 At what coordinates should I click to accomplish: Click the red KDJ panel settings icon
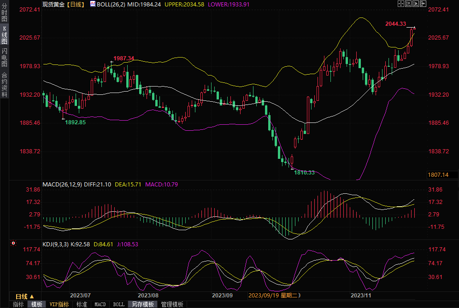(13, 243)
